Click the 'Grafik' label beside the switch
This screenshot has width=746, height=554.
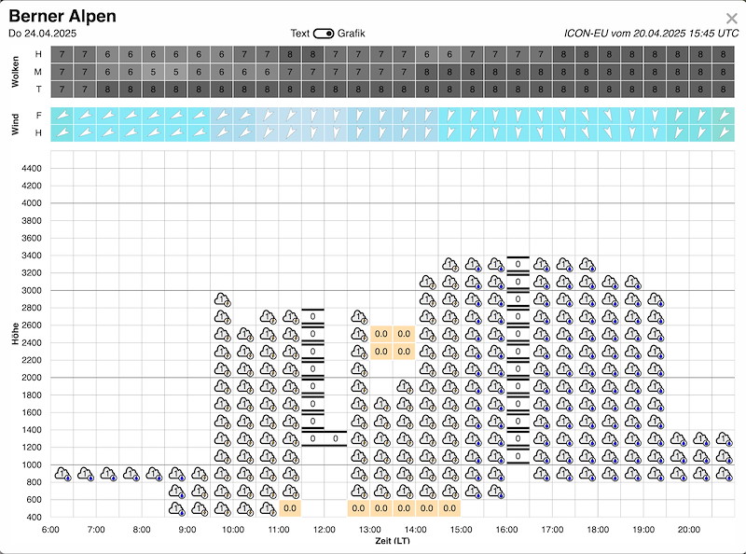click(x=352, y=33)
